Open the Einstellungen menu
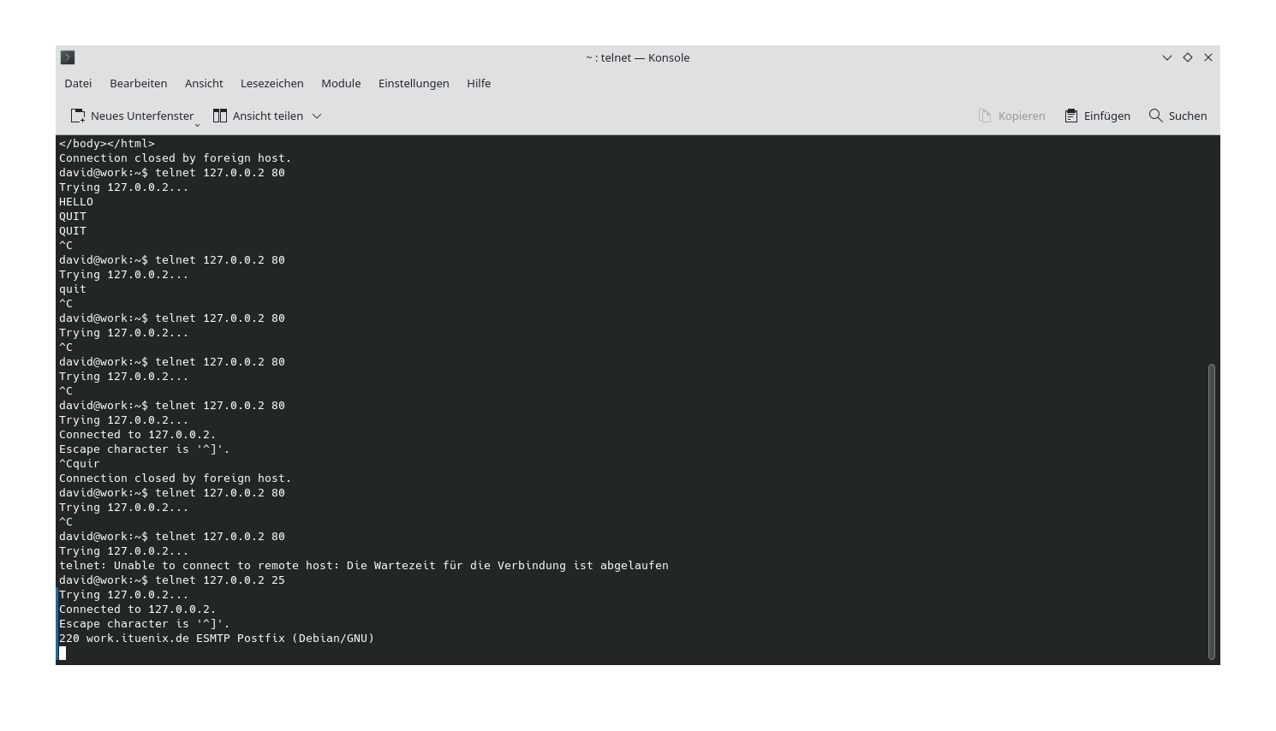The image size is (1276, 731). pyautogui.click(x=414, y=83)
